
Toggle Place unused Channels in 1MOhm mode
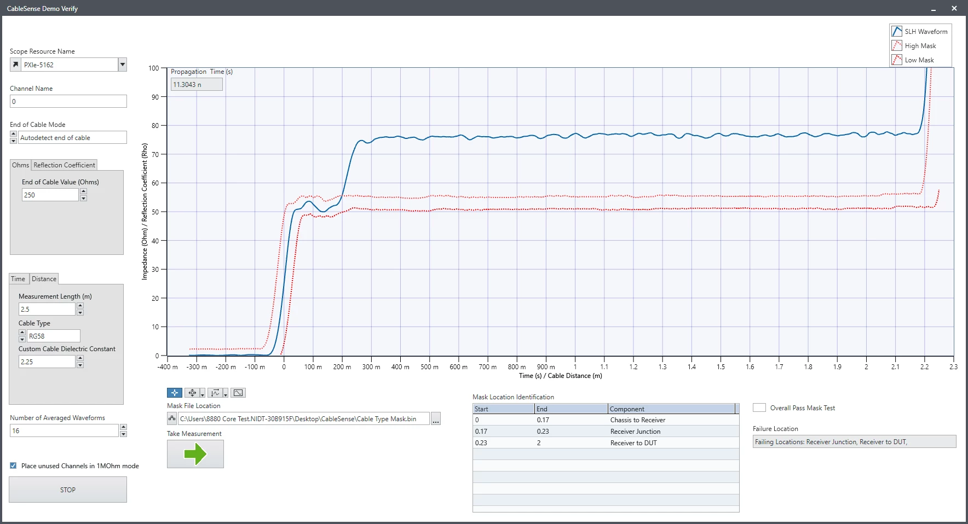point(13,466)
